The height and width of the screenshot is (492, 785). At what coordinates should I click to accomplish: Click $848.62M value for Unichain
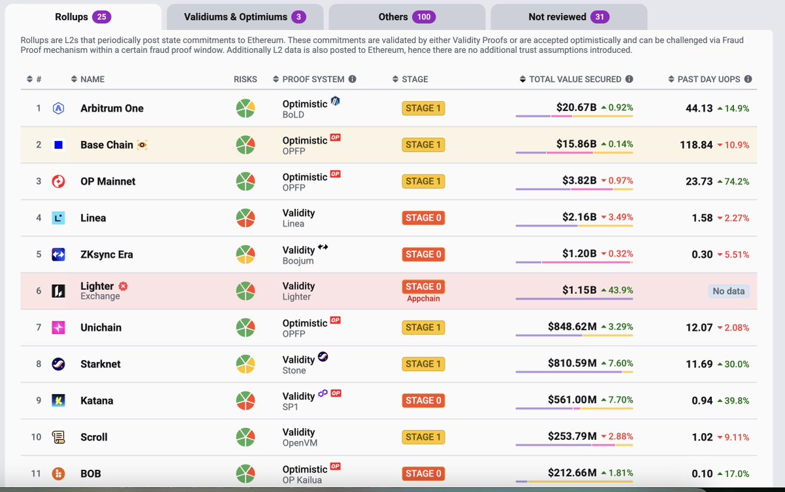pyautogui.click(x=572, y=327)
